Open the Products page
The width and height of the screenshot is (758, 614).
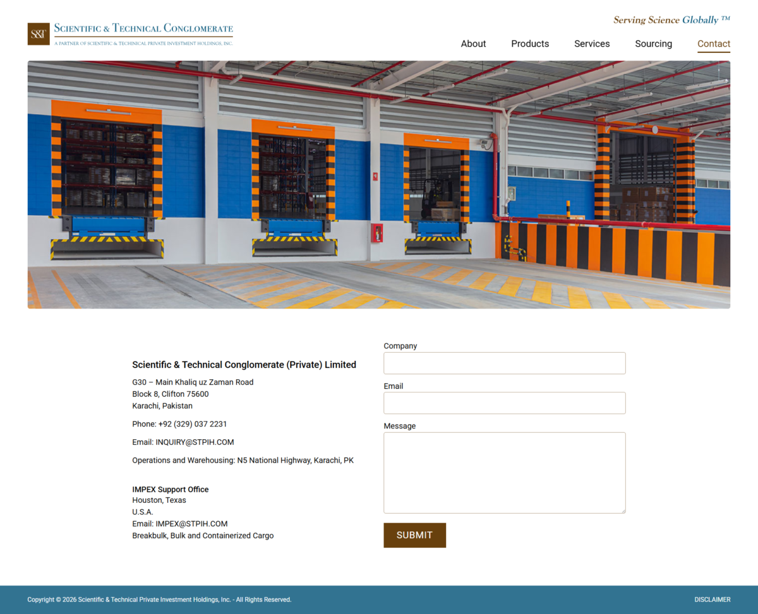(x=530, y=44)
